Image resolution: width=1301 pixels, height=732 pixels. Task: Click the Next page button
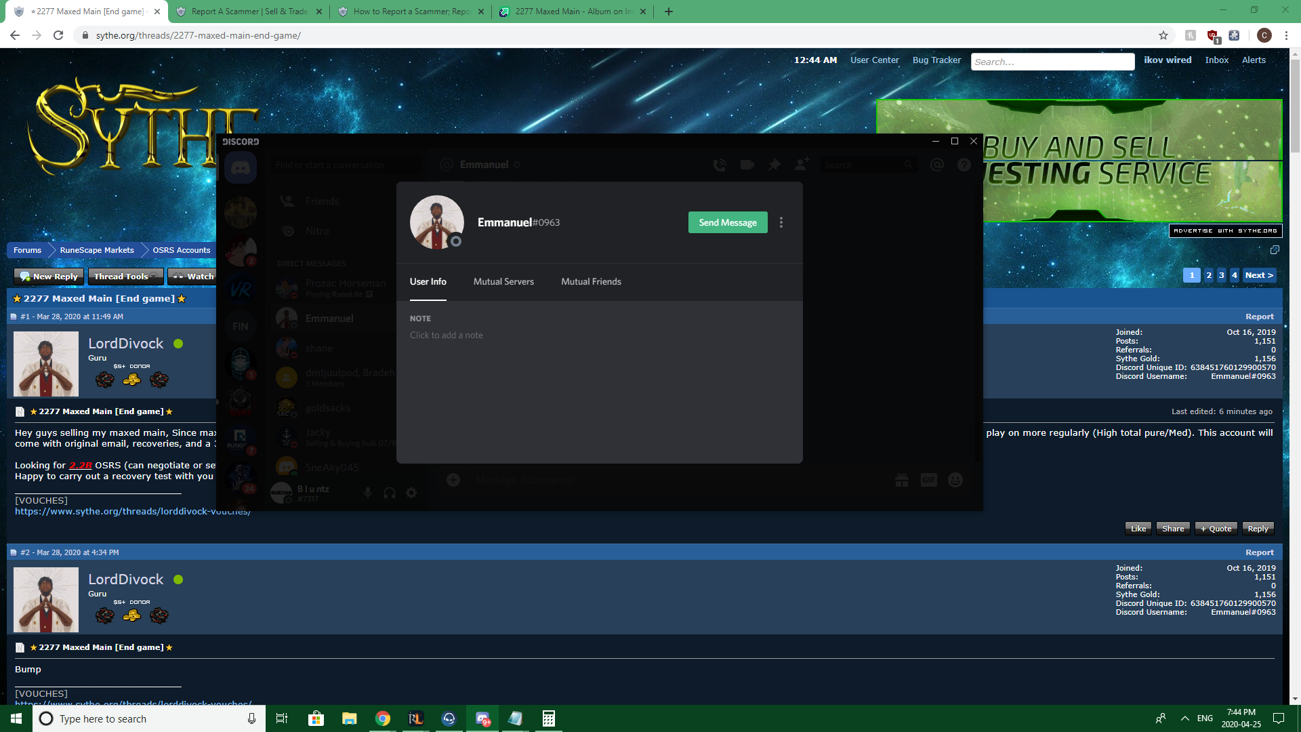[x=1259, y=275]
